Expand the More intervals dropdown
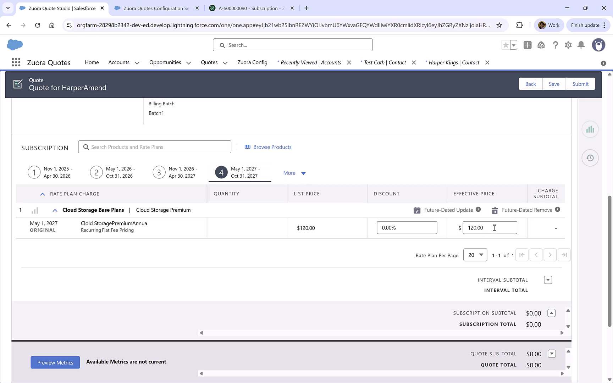The image size is (613, 383). (x=294, y=173)
